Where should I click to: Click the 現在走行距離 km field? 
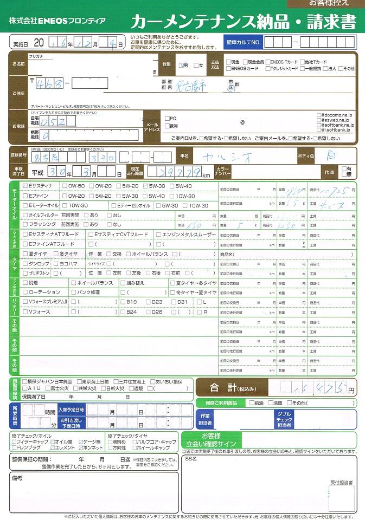point(175,172)
